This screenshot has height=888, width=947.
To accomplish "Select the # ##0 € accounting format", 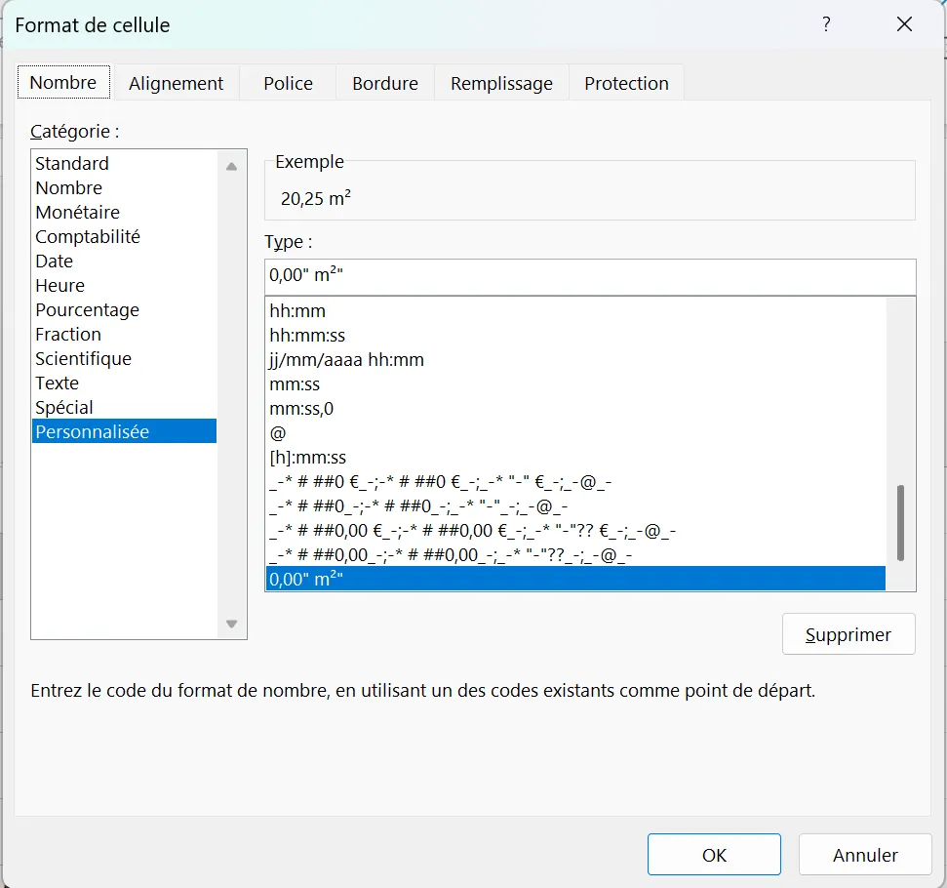I will click(575, 482).
